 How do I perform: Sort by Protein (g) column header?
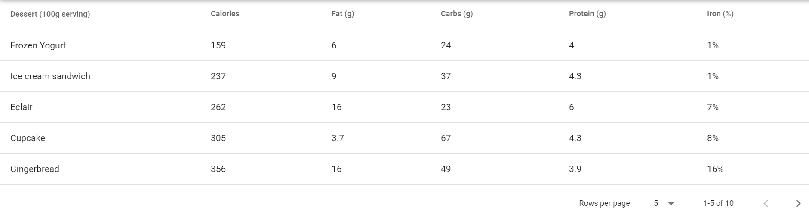tap(588, 14)
